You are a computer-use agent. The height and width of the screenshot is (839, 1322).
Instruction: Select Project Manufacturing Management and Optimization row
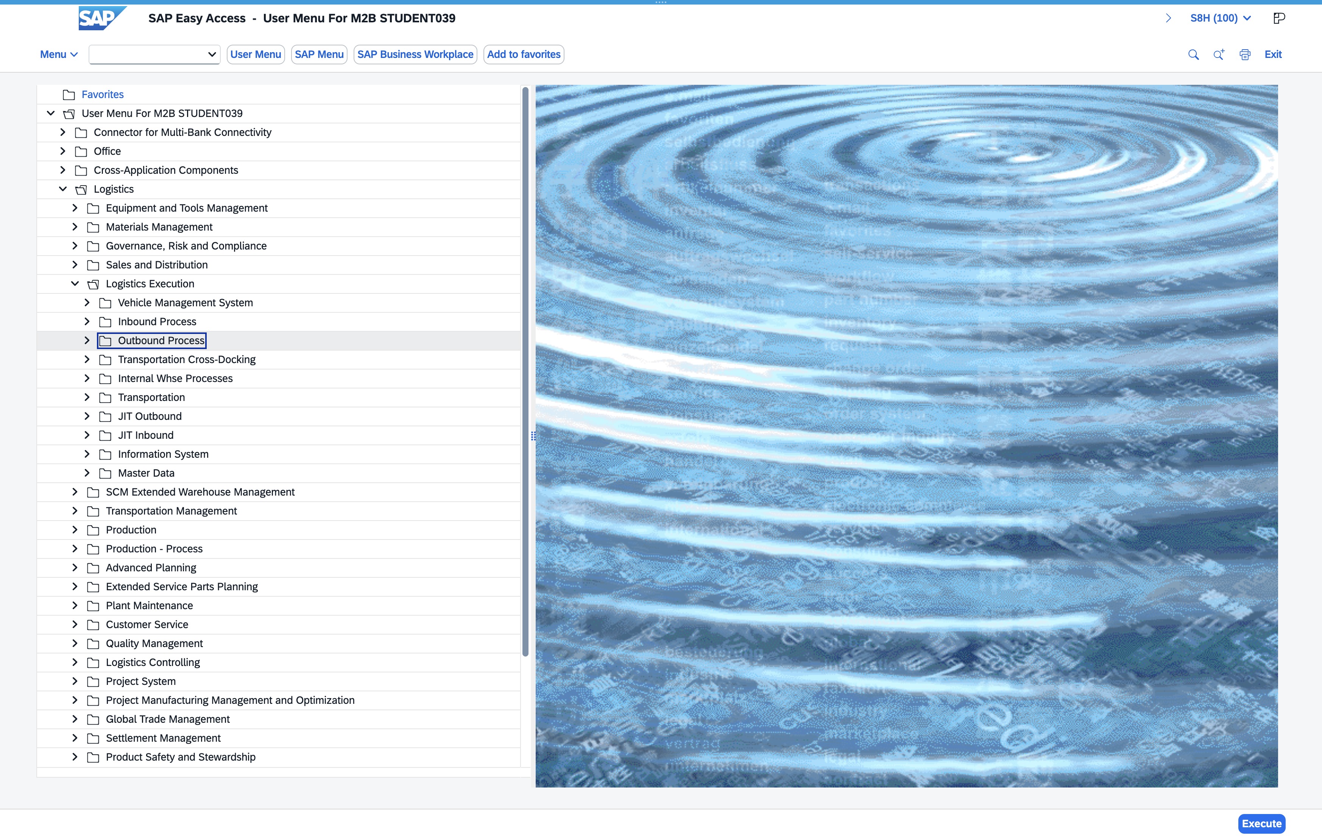(278, 701)
